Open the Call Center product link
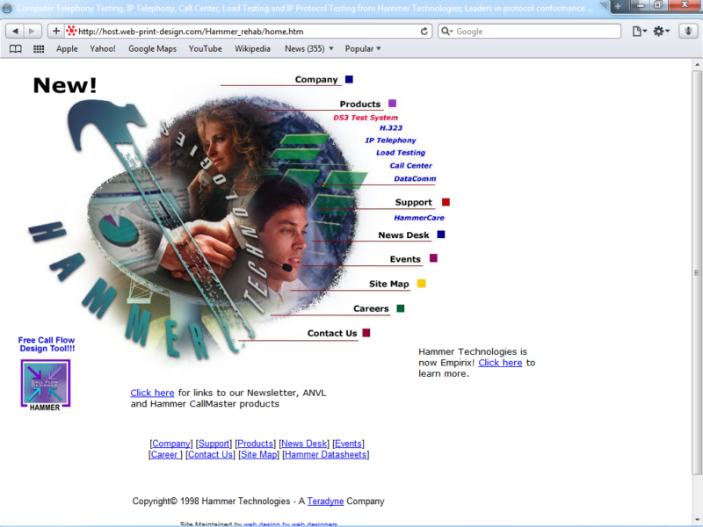This screenshot has width=703, height=527. click(x=410, y=165)
